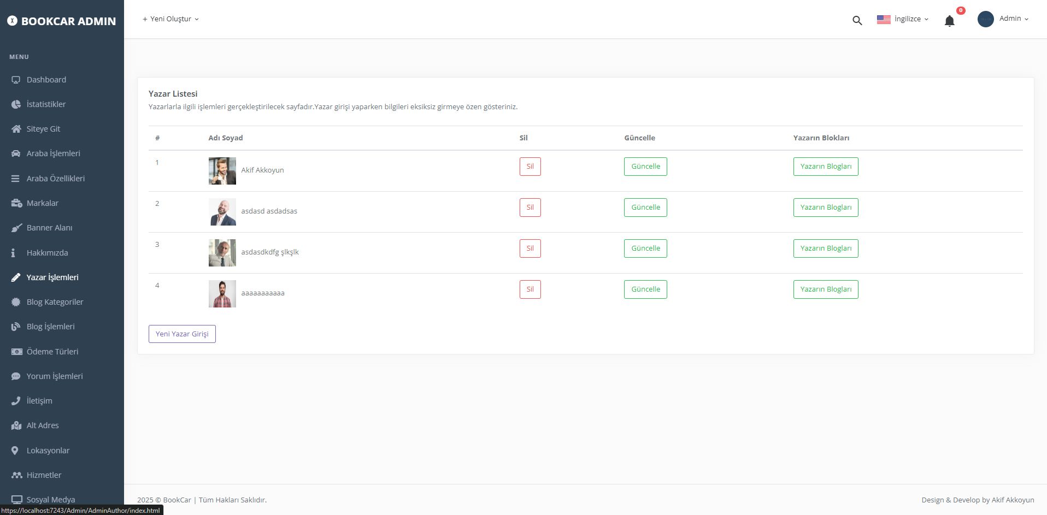Viewport: 1047px width, 515px height.
Task: Select the Lokasyonlar sidebar entry
Action: click(x=48, y=450)
